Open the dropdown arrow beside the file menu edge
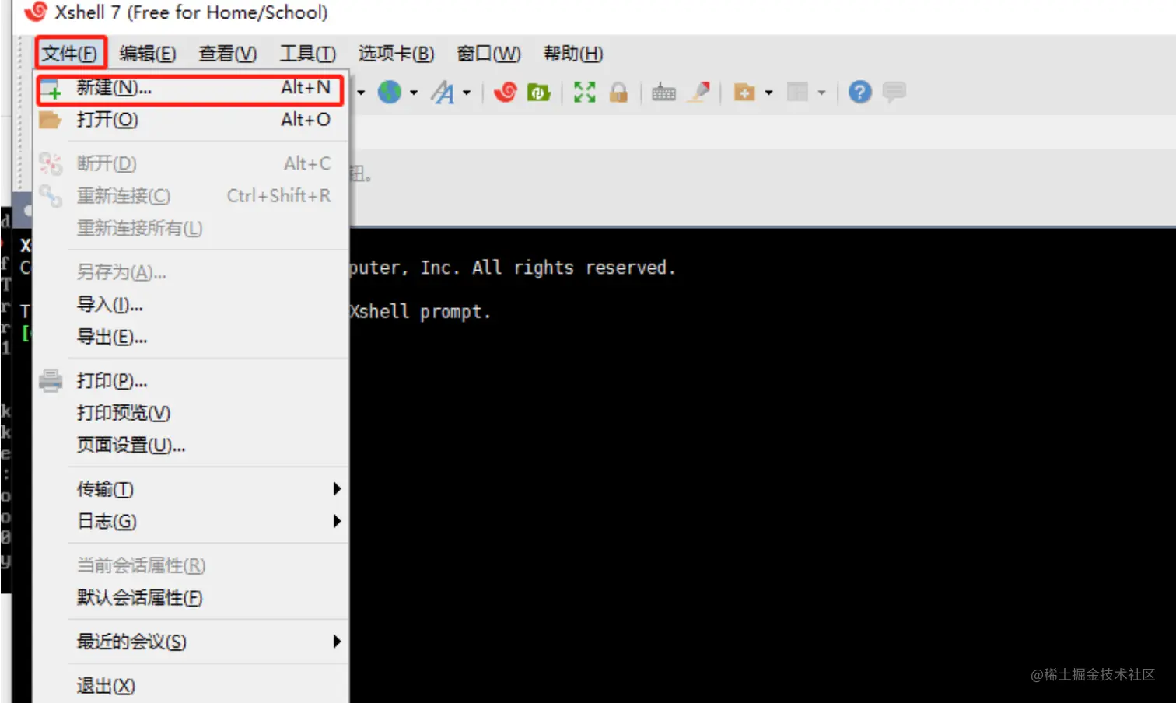 (x=361, y=93)
